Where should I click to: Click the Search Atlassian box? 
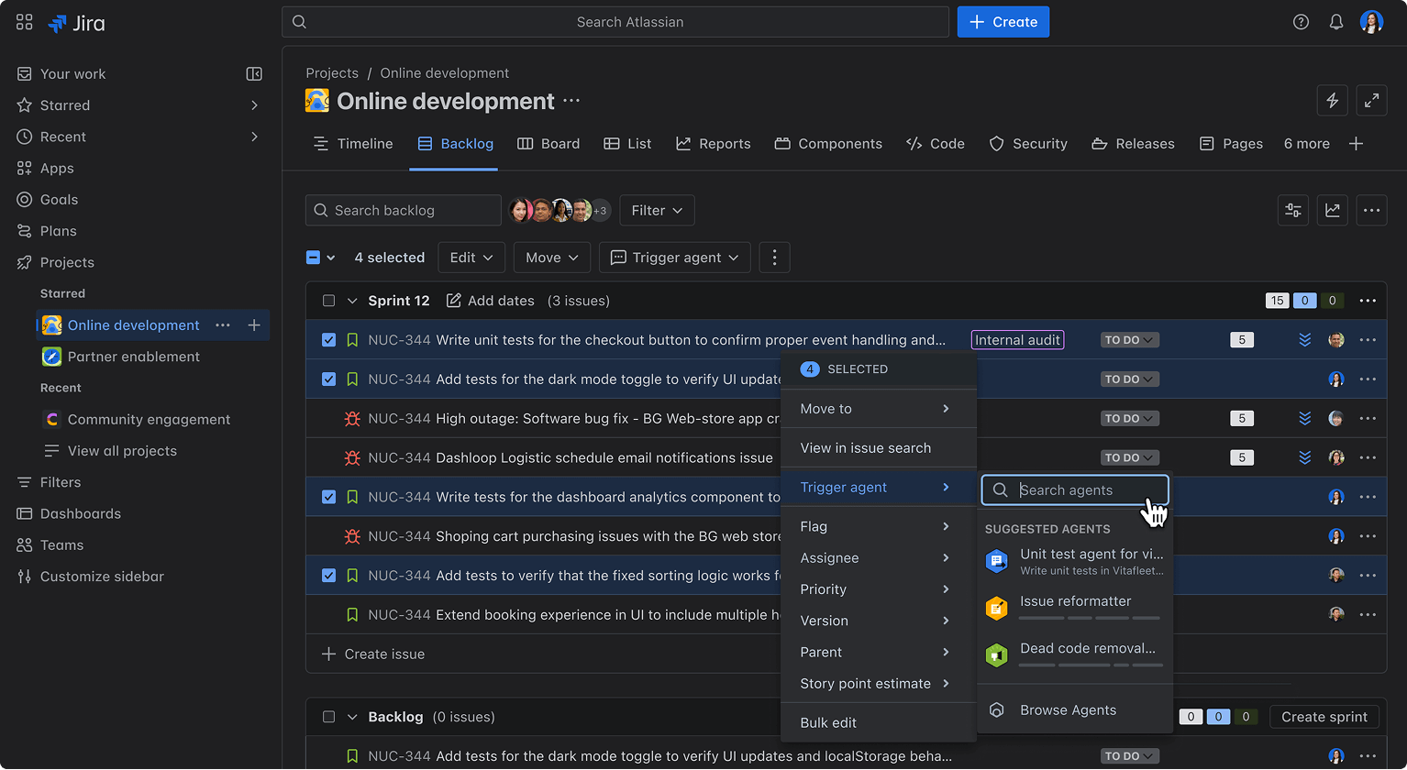pyautogui.click(x=615, y=22)
